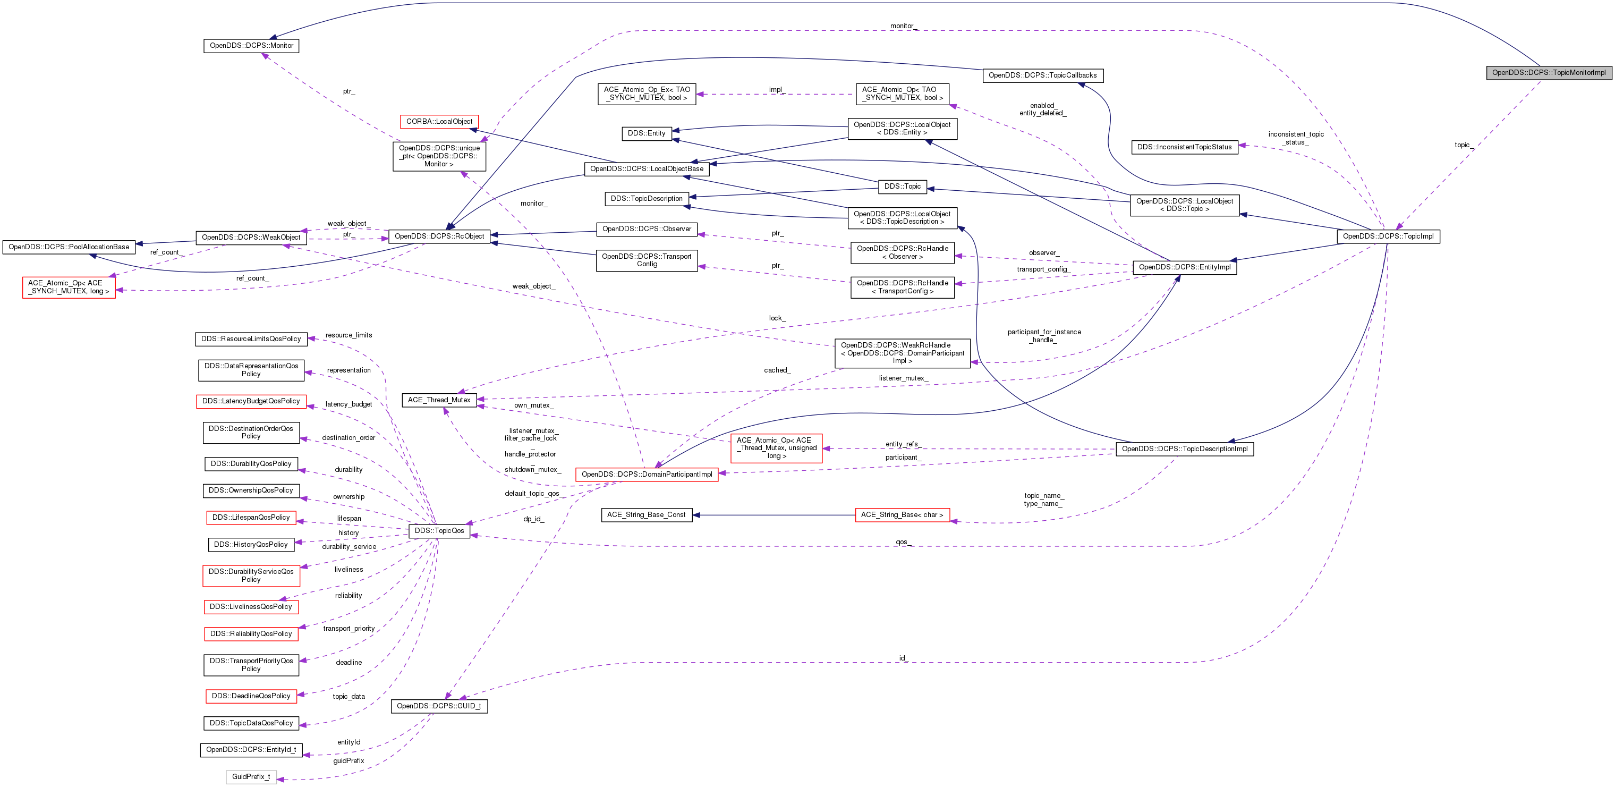The image size is (1615, 787).
Task: Open the DDS::InconsistentTopicStatus node
Action: 1184,147
